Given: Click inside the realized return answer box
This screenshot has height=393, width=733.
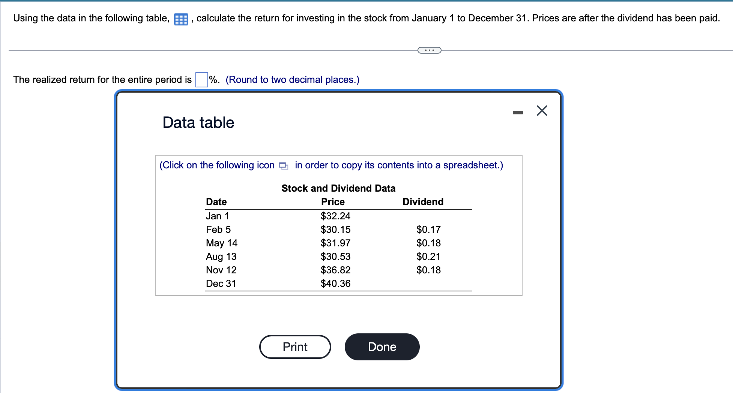Looking at the screenshot, I should 201,79.
